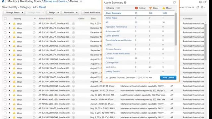Click the Category header in Alarm Summary
Viewport: 212px width, 119px height.
click(x=110, y=8)
